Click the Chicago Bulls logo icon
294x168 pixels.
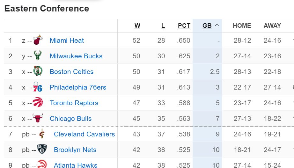tap(38, 119)
